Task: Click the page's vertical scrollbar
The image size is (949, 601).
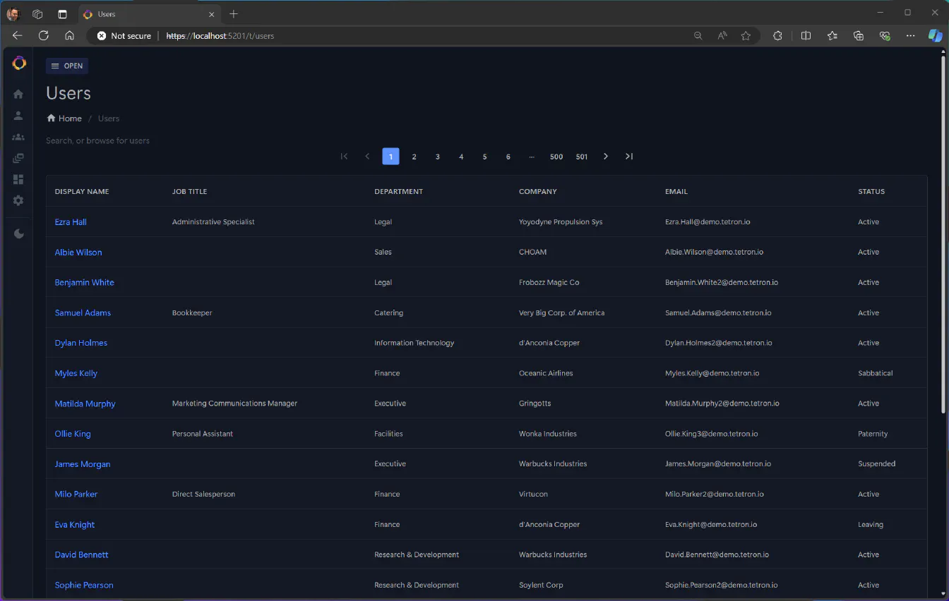Action: pyautogui.click(x=943, y=233)
